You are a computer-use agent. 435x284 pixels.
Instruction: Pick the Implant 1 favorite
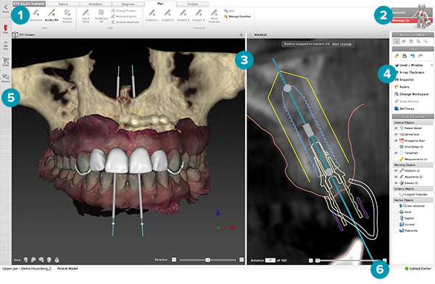click(x=152, y=15)
